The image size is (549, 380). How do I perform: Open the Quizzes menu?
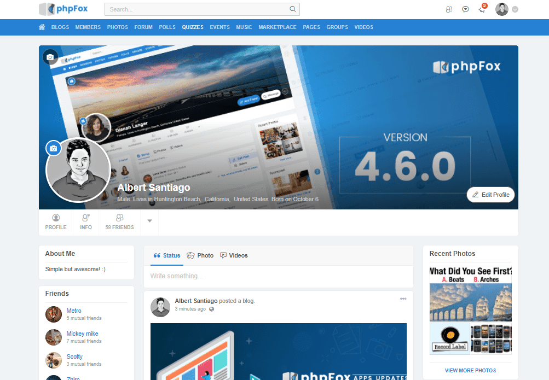[193, 27]
